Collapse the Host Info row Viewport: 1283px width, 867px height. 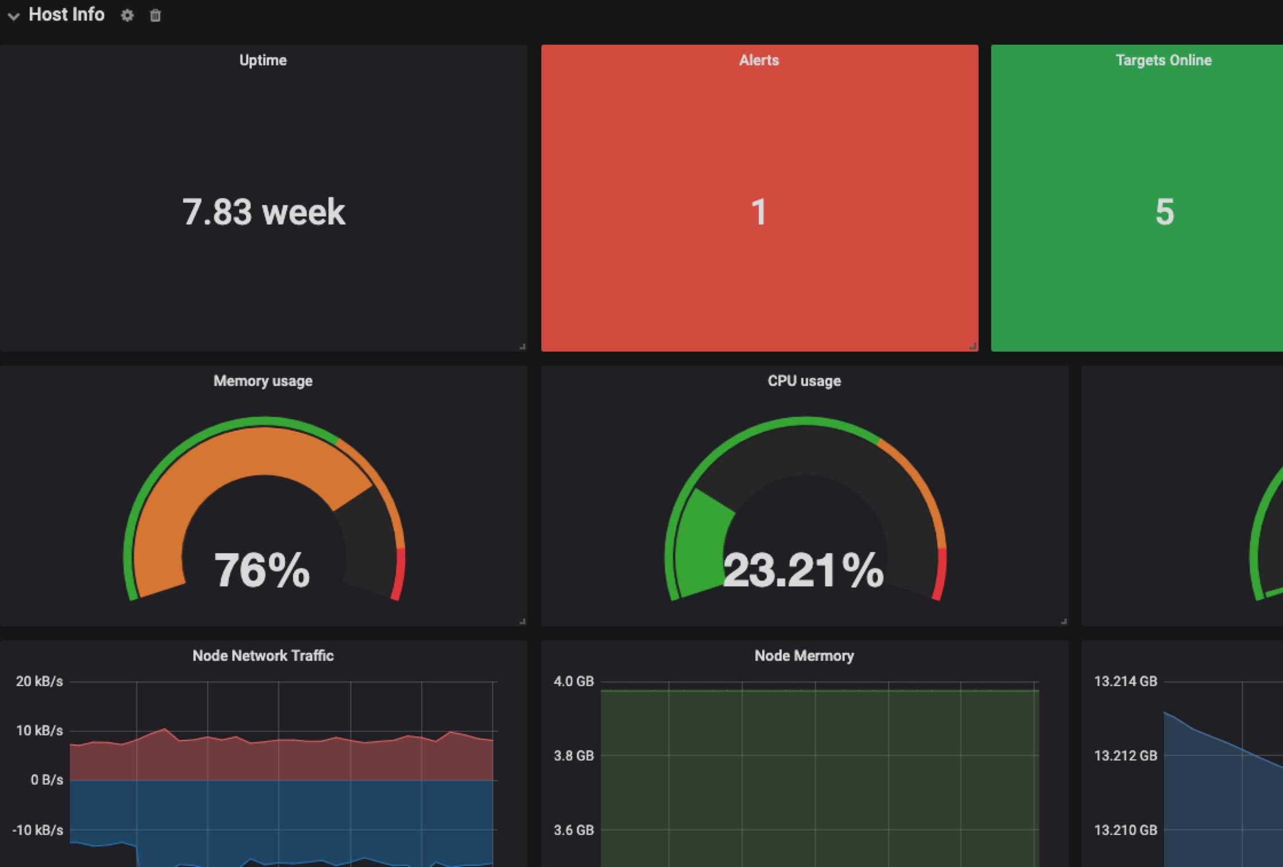click(13, 17)
